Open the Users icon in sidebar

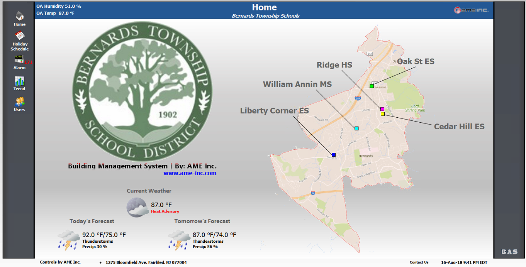[19, 101]
